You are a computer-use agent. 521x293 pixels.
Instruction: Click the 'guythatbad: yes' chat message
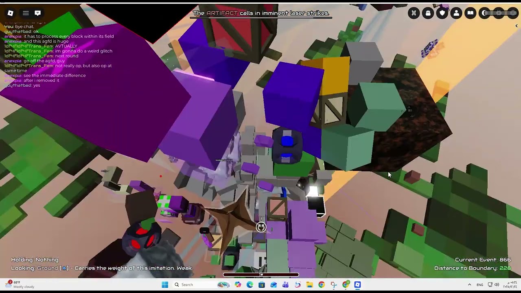(x=22, y=85)
